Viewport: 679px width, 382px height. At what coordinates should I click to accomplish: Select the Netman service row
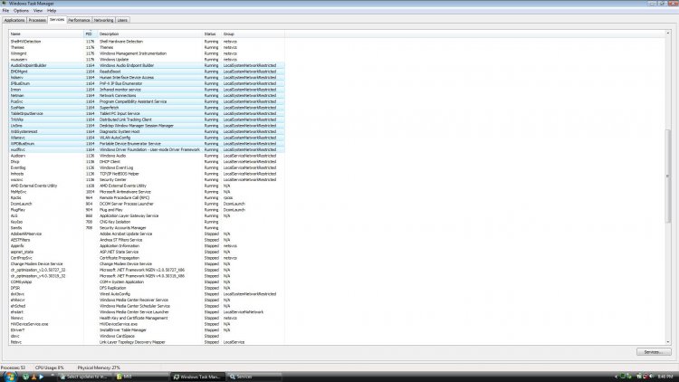(x=147, y=96)
